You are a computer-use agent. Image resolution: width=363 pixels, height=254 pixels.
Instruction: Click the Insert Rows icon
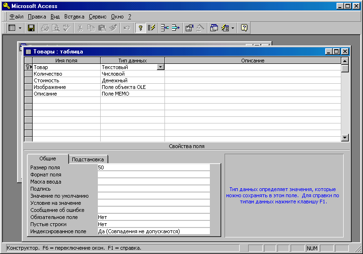coord(165,28)
